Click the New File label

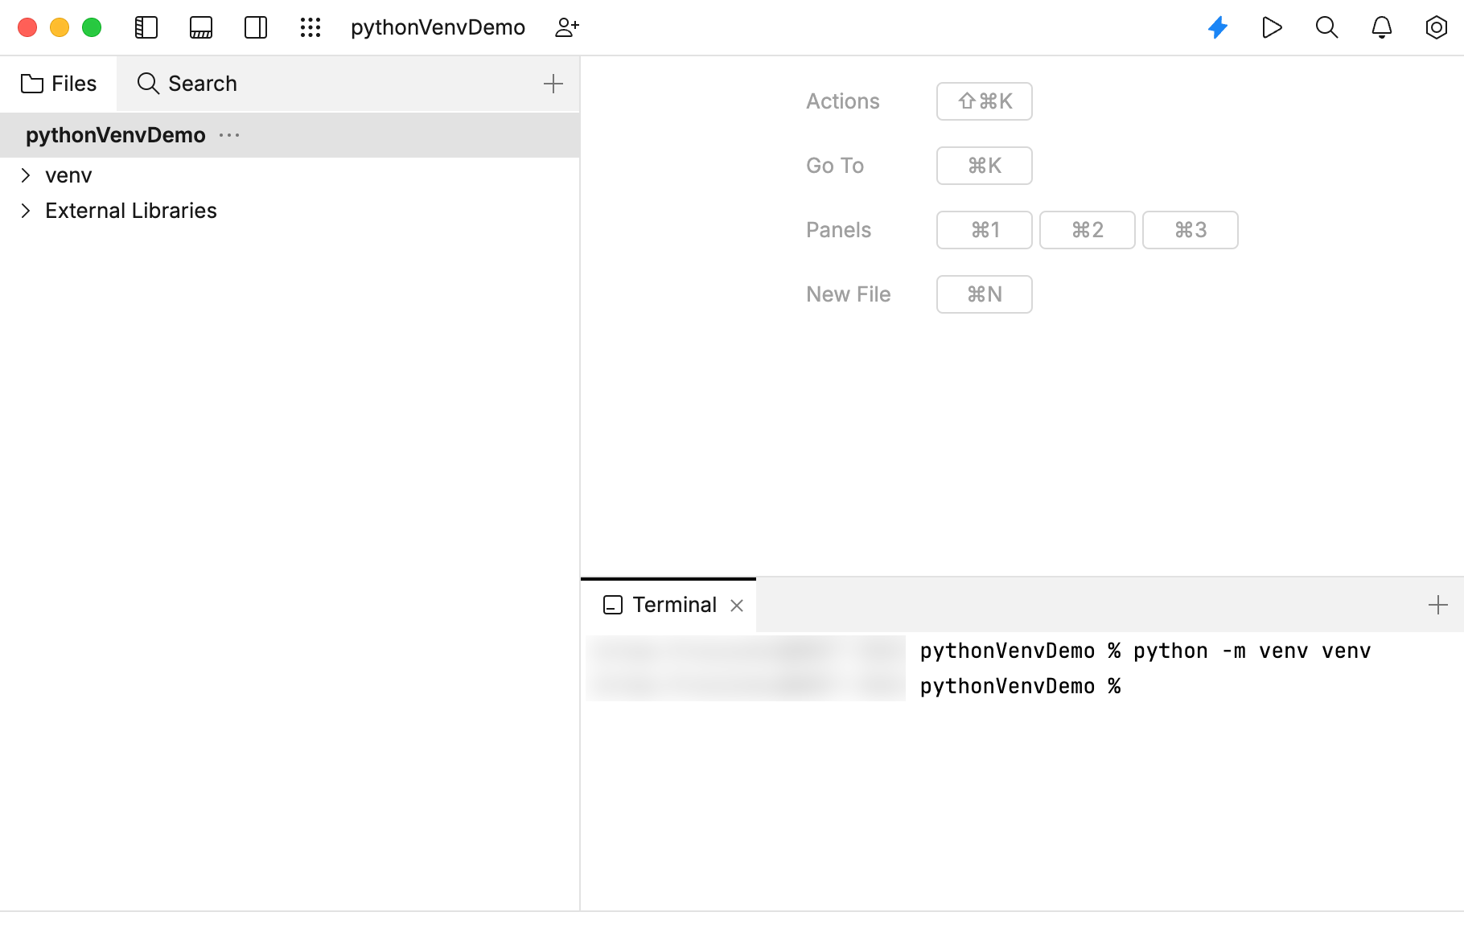(x=849, y=294)
